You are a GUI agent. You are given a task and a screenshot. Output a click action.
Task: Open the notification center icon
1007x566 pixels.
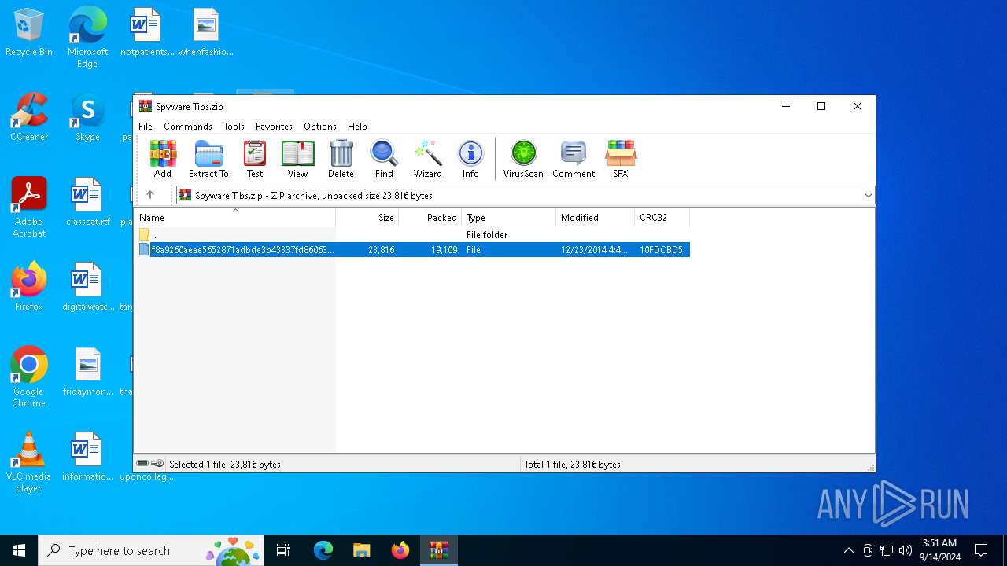pos(981,550)
